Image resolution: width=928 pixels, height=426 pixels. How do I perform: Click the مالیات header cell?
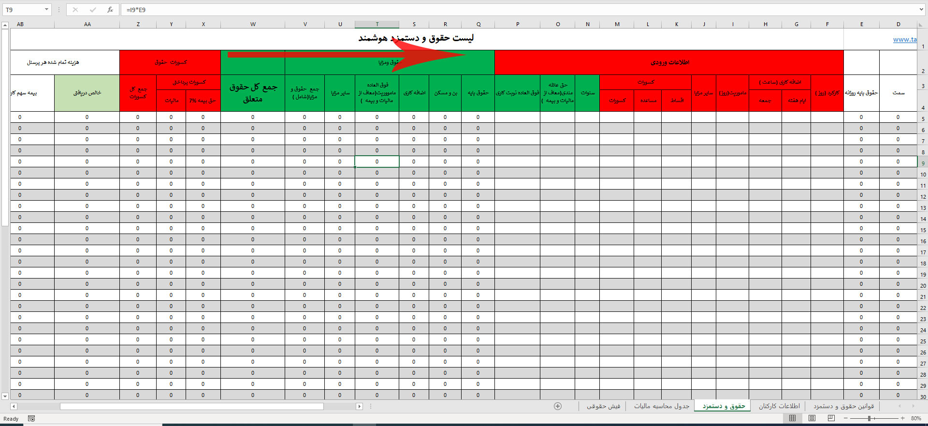click(x=171, y=101)
